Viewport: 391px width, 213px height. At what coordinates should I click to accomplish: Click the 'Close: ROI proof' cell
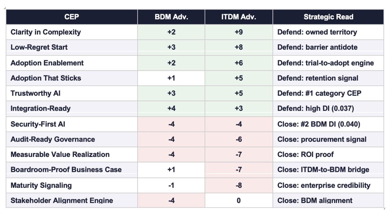pyautogui.click(x=305, y=155)
